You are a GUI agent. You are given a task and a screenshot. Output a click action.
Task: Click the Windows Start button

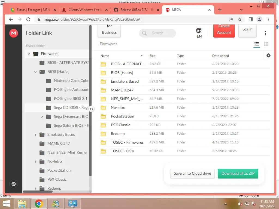pyautogui.click(x=7, y=204)
